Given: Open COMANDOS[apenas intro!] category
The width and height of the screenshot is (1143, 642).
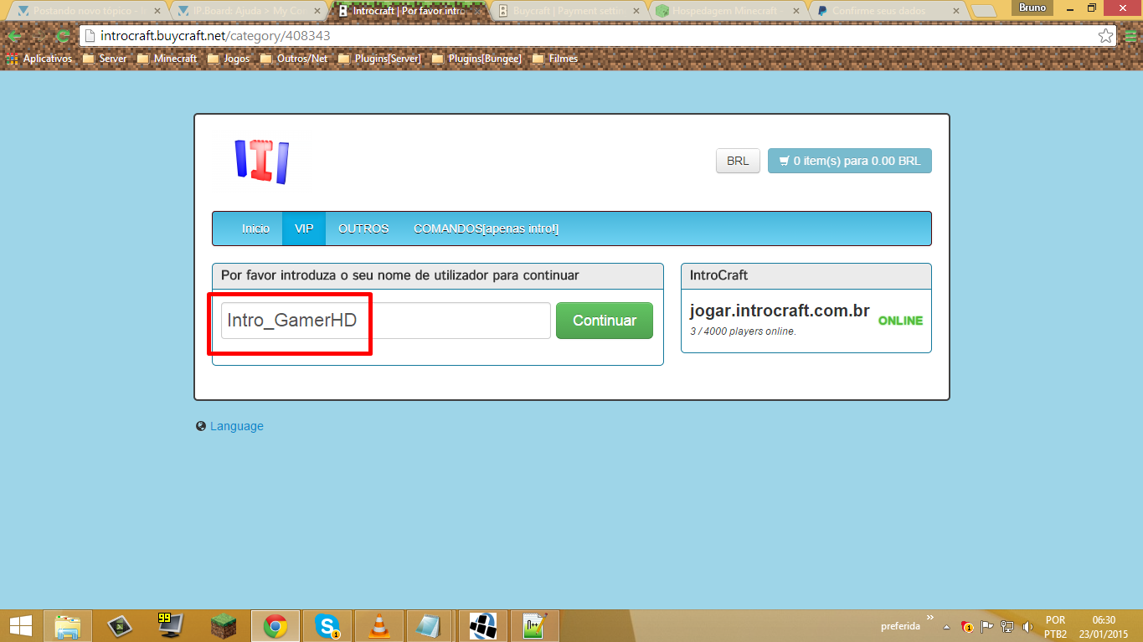Looking at the screenshot, I should 486,229.
